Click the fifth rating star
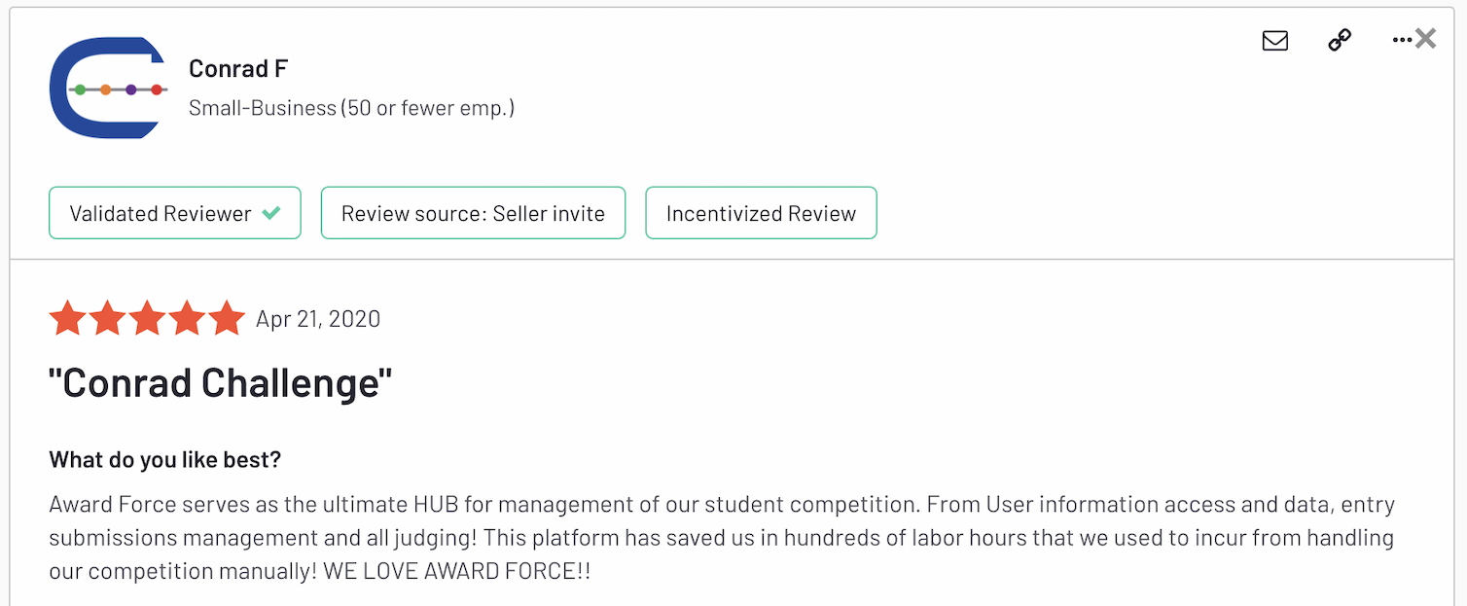The image size is (1467, 606). [227, 318]
